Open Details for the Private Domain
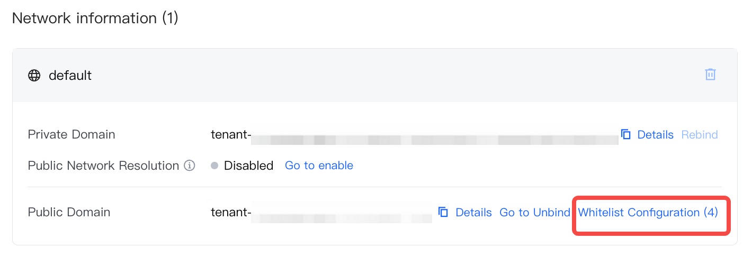Image resolution: width=752 pixels, height=257 pixels. click(x=655, y=135)
